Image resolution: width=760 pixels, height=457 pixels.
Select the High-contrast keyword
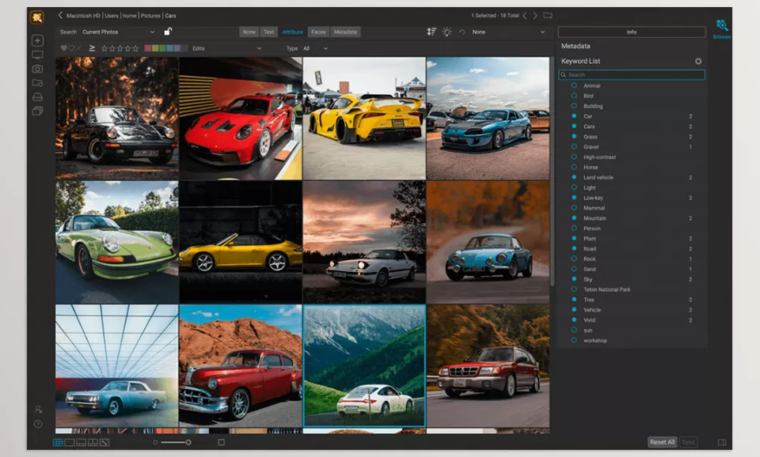click(x=599, y=157)
